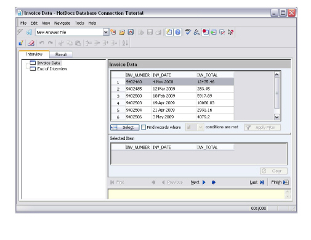Open the New Answer File dropdown arrow
This screenshot has width=311, height=240.
105,32
